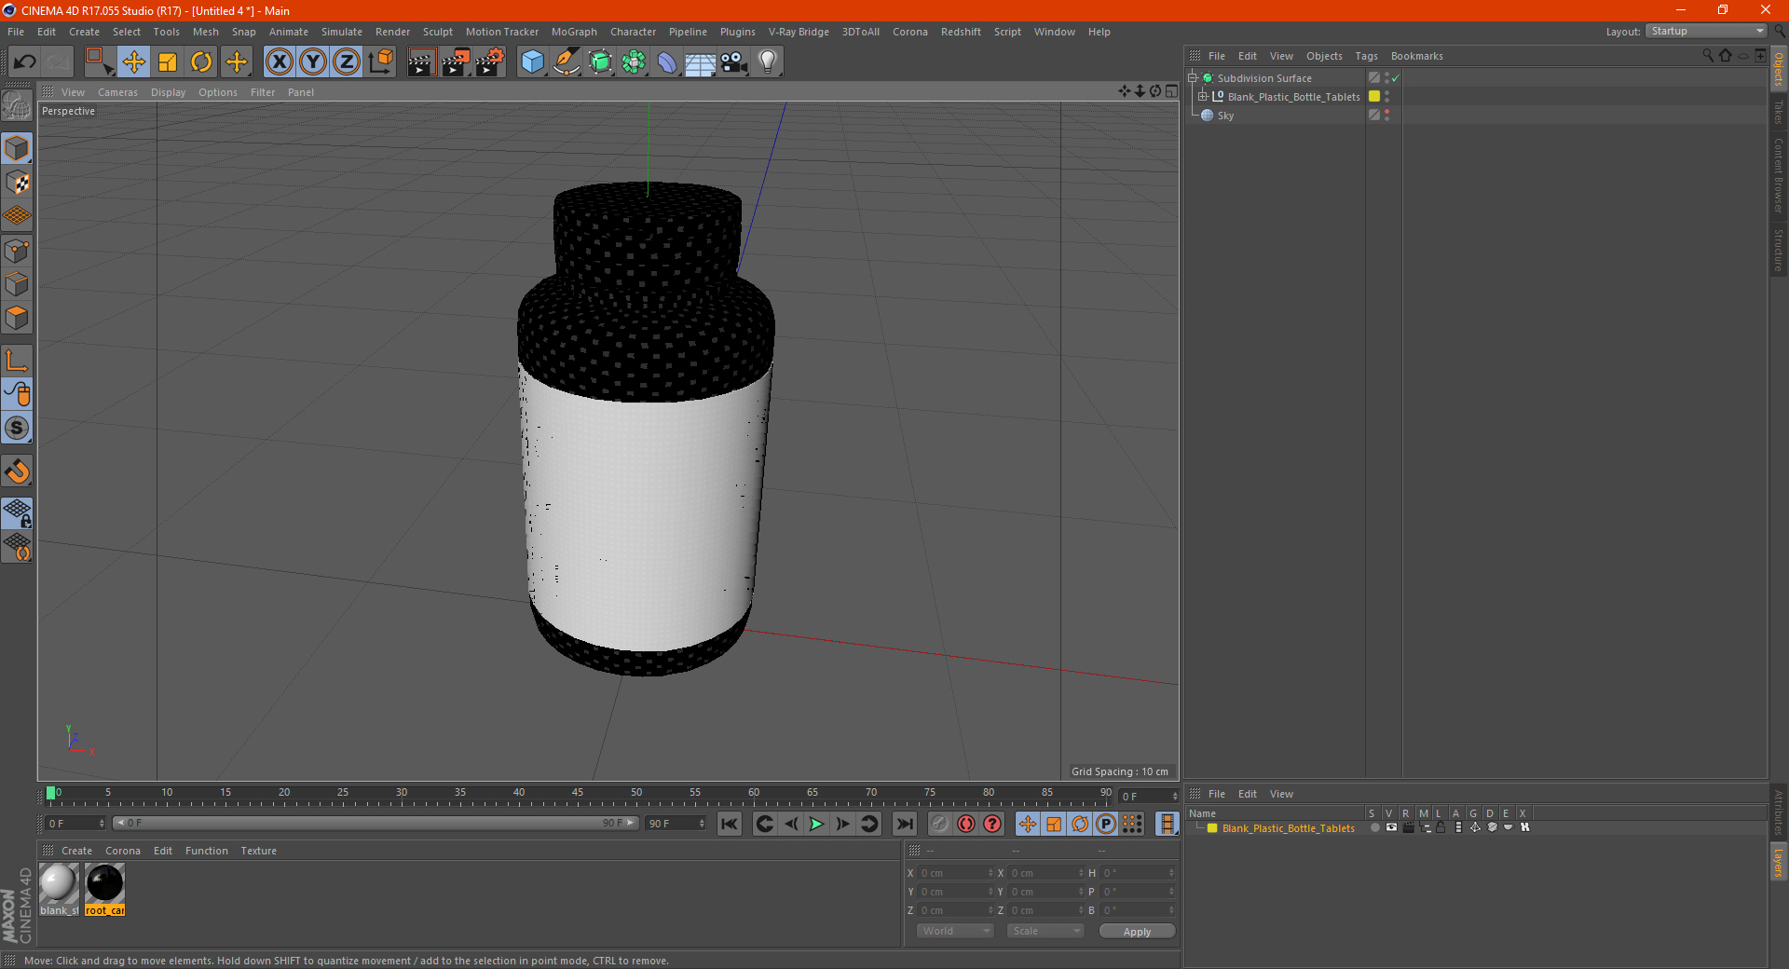The width and height of the screenshot is (1789, 969).
Task: Go to end of animation
Action: tap(904, 824)
